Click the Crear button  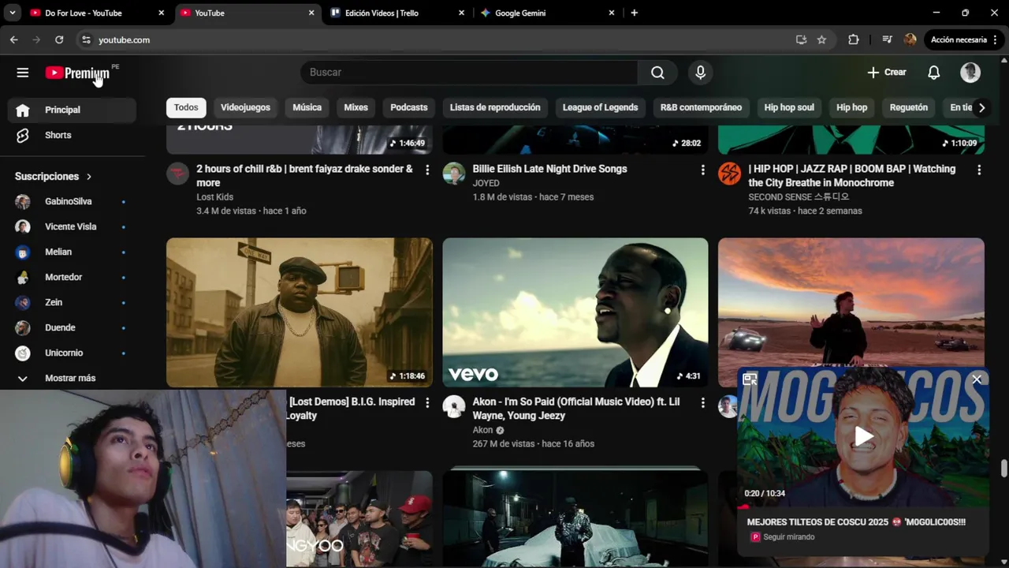(886, 73)
